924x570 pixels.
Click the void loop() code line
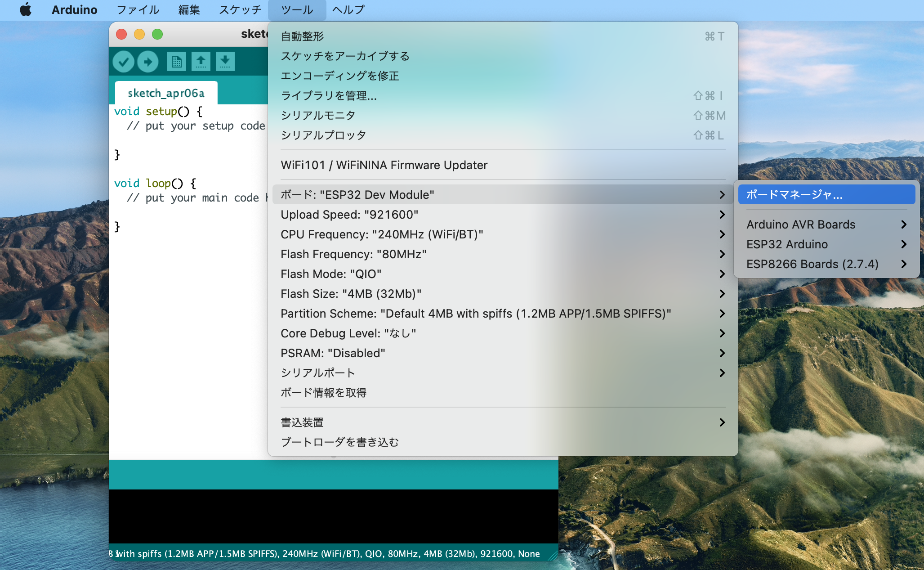(x=155, y=183)
